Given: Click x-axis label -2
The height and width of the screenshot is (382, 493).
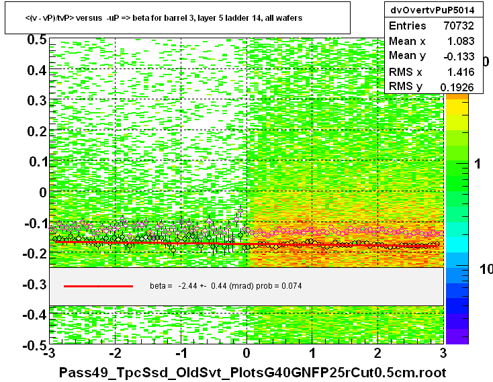Looking at the screenshot, I should coord(116,353).
